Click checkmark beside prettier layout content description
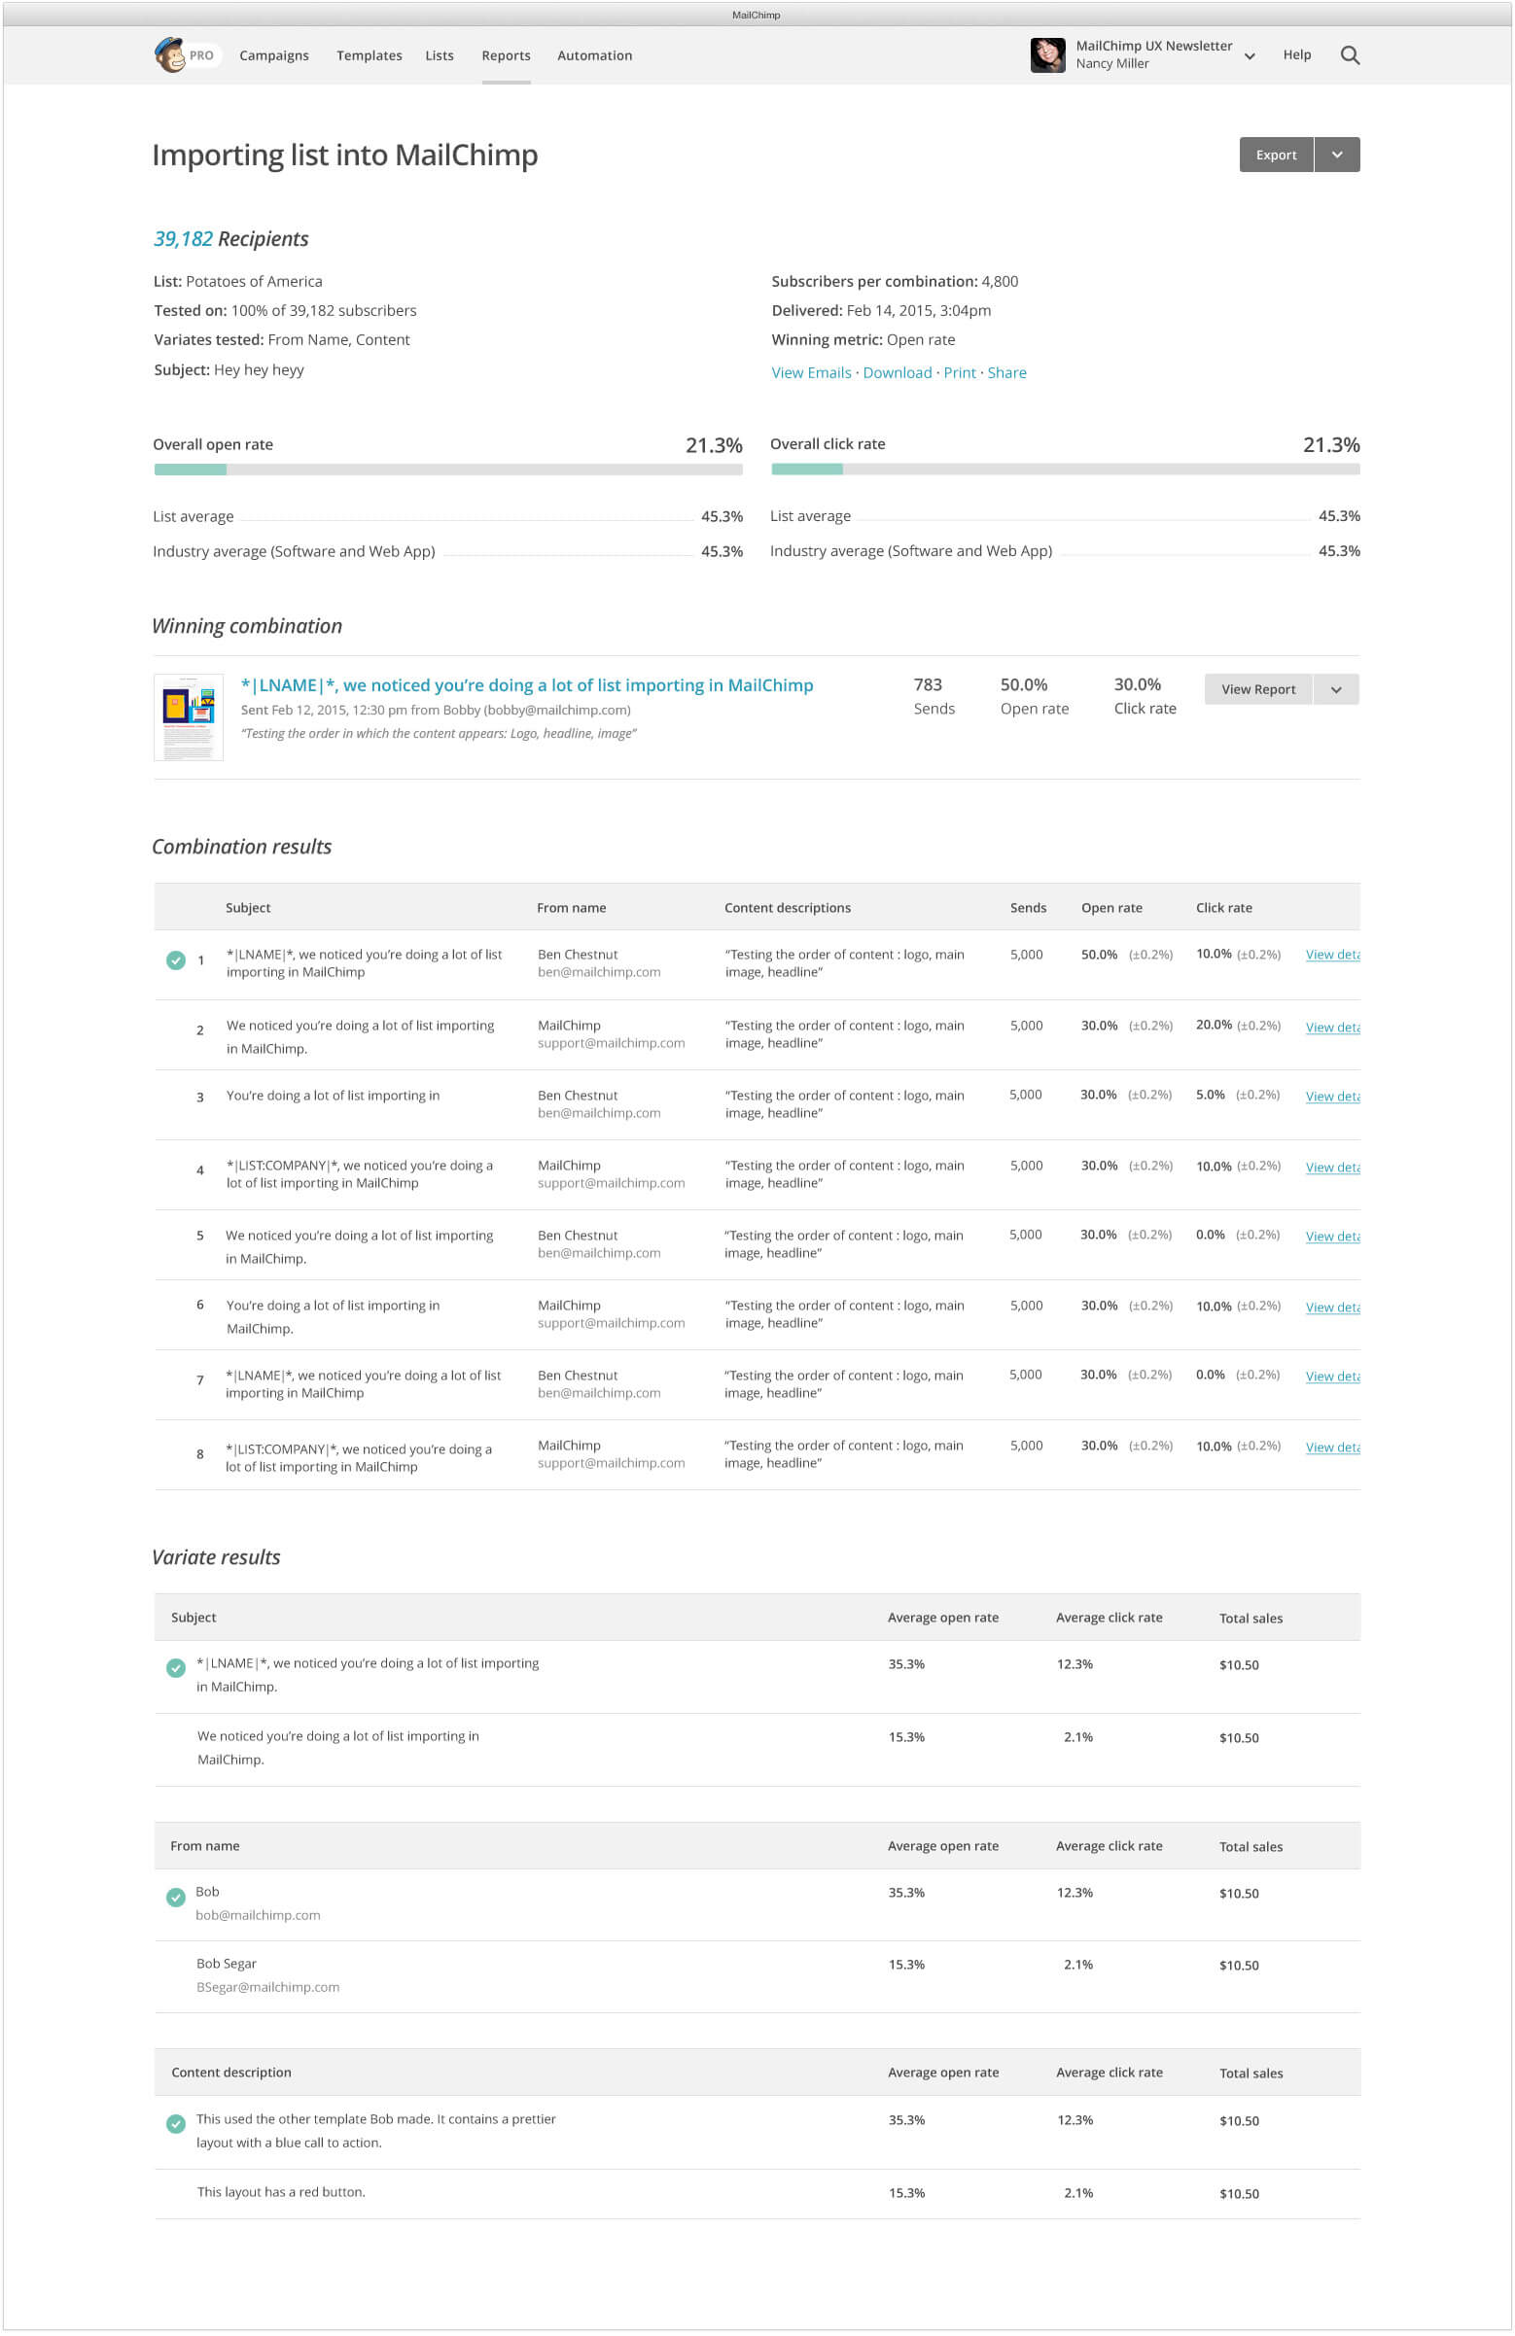The width and height of the screenshot is (1515, 2336). click(x=176, y=2125)
